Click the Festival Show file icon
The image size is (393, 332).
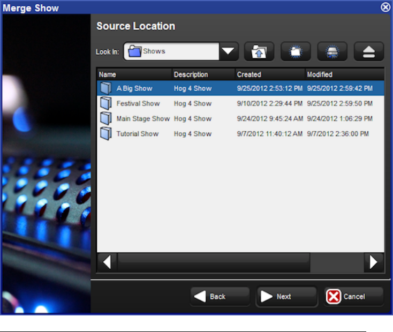coord(106,103)
